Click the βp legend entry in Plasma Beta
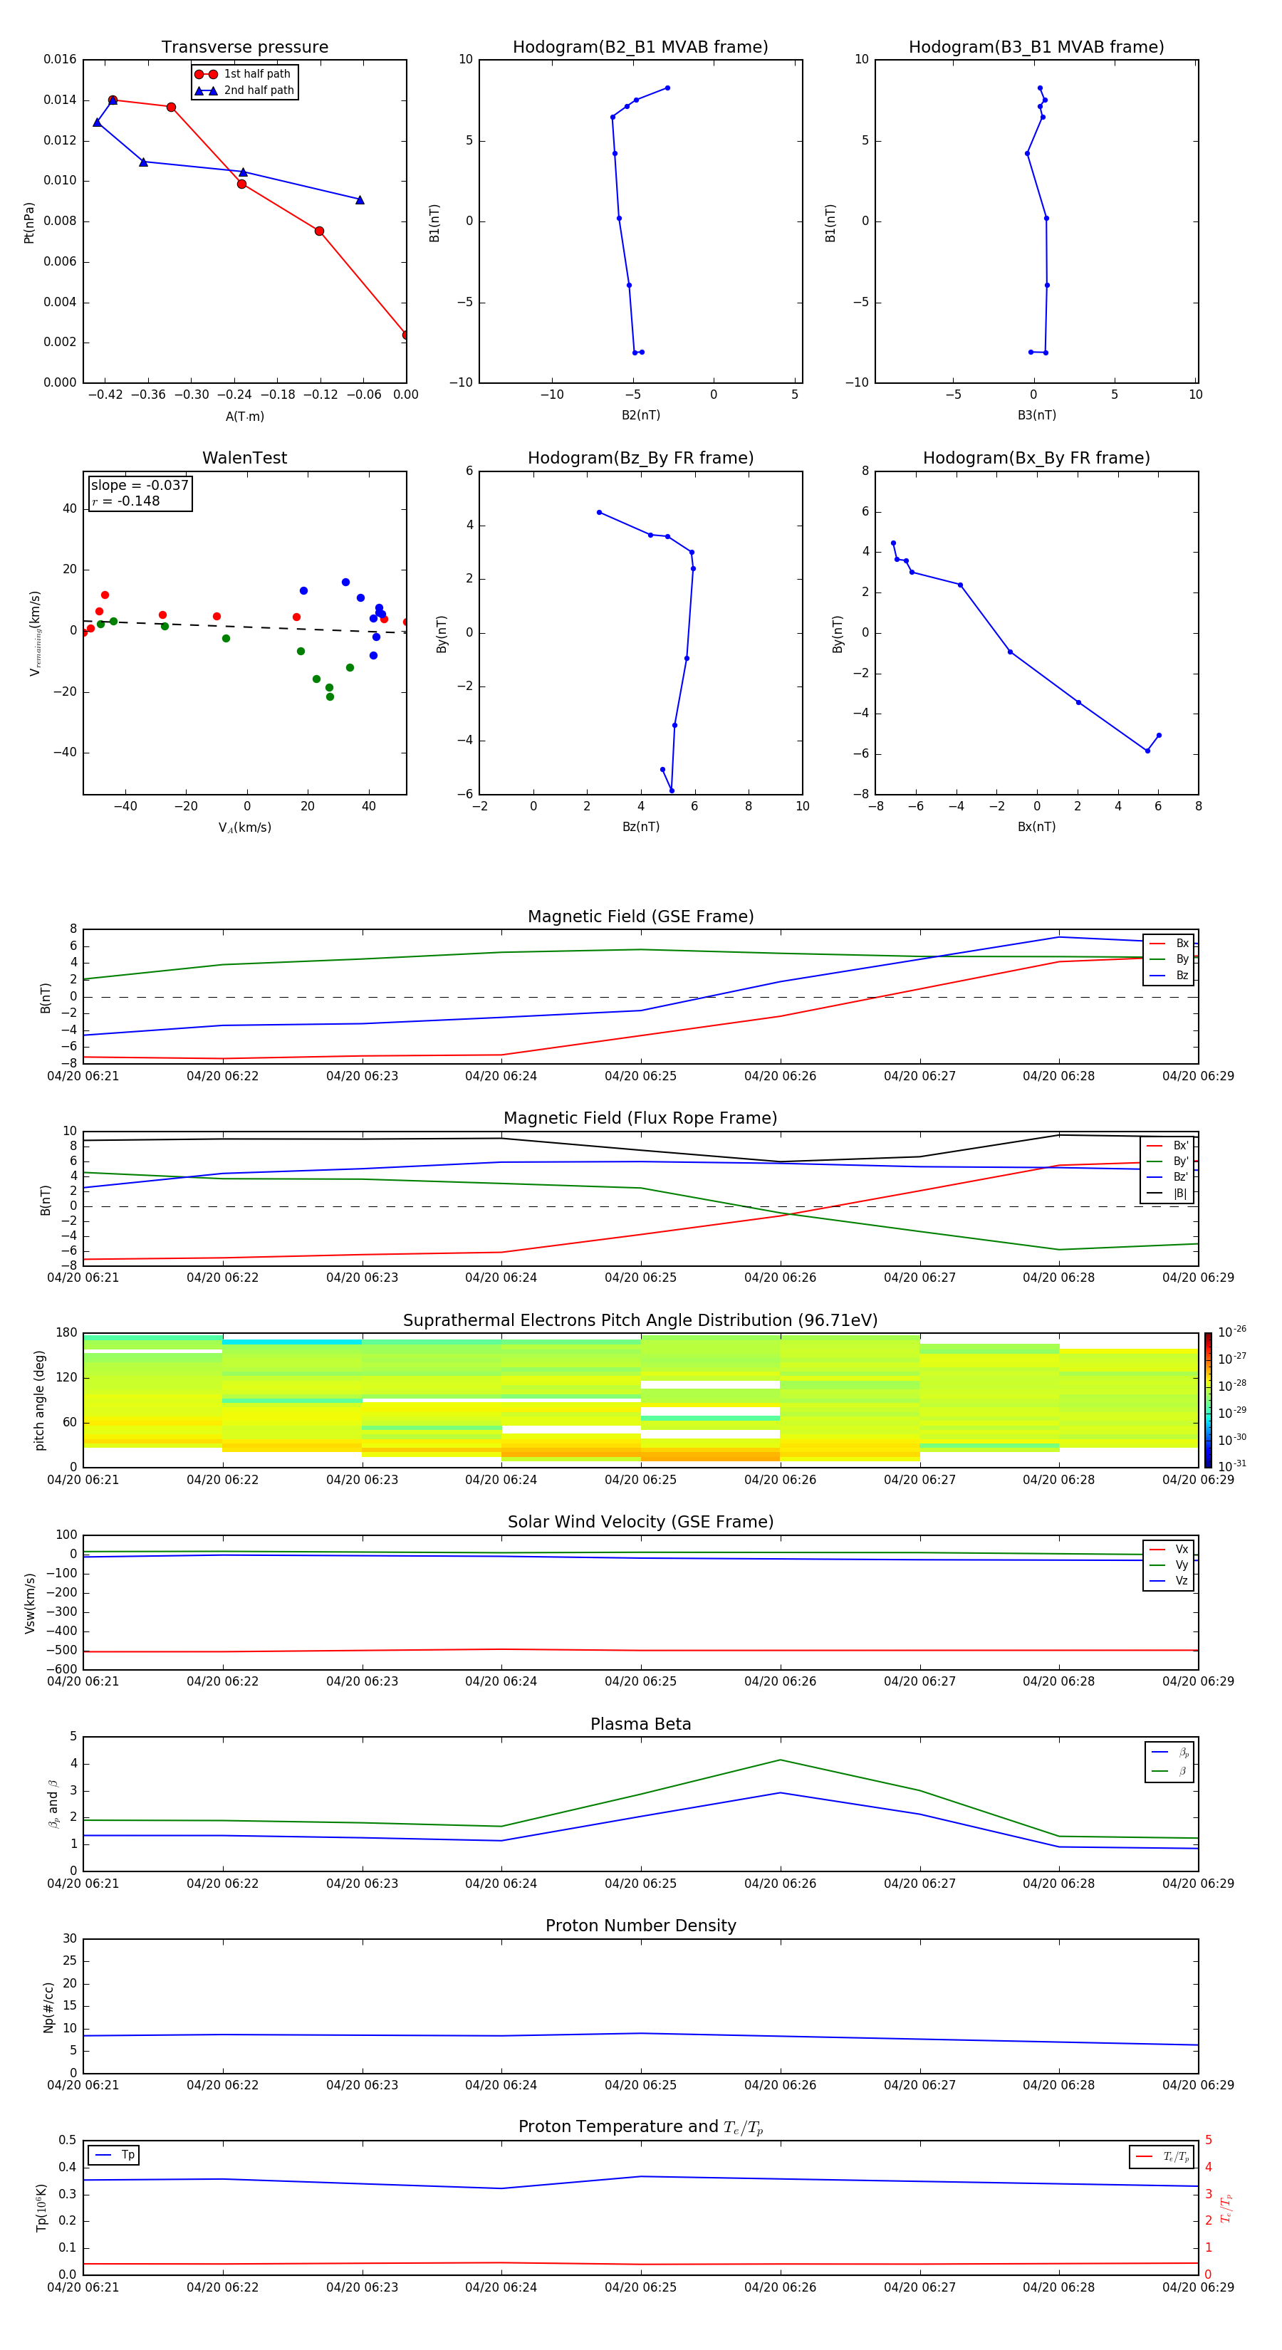The width and height of the screenshot is (1282, 2350). click(1169, 1753)
